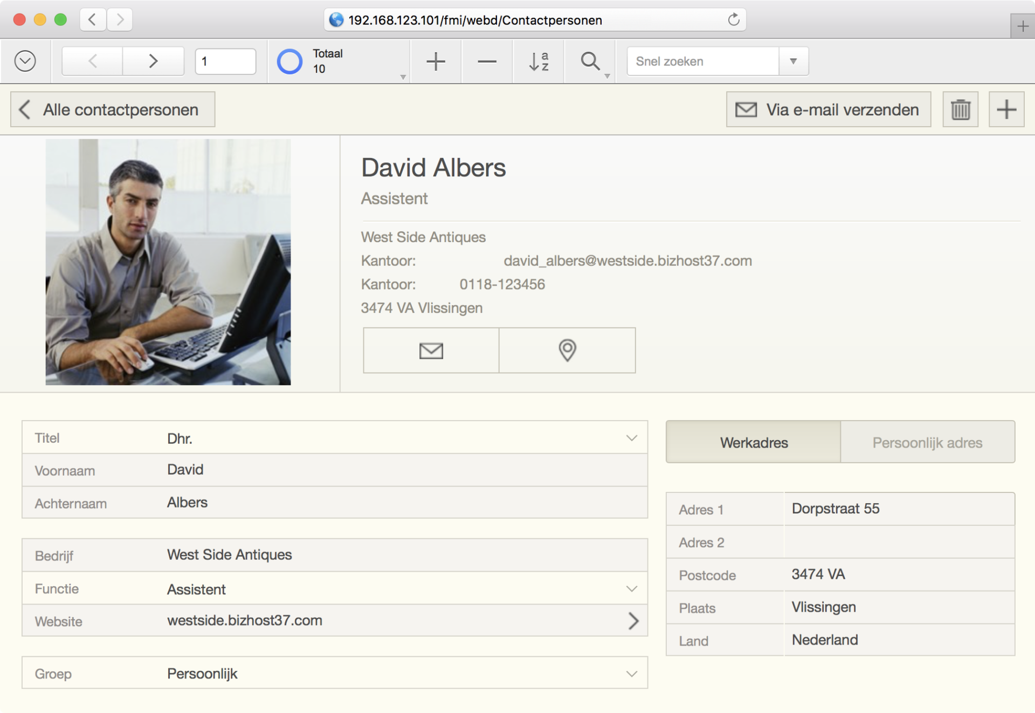Click address line 3474 VA Vlissingen
The width and height of the screenshot is (1035, 713).
pyautogui.click(x=422, y=308)
